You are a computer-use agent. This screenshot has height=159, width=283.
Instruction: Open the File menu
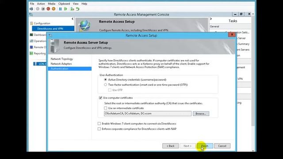[32, 4]
